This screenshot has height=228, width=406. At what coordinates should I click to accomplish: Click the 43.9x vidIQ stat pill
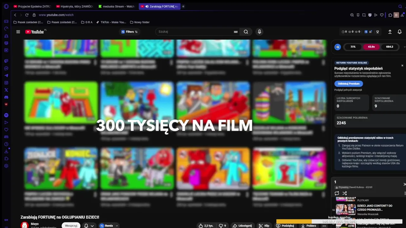(x=371, y=47)
